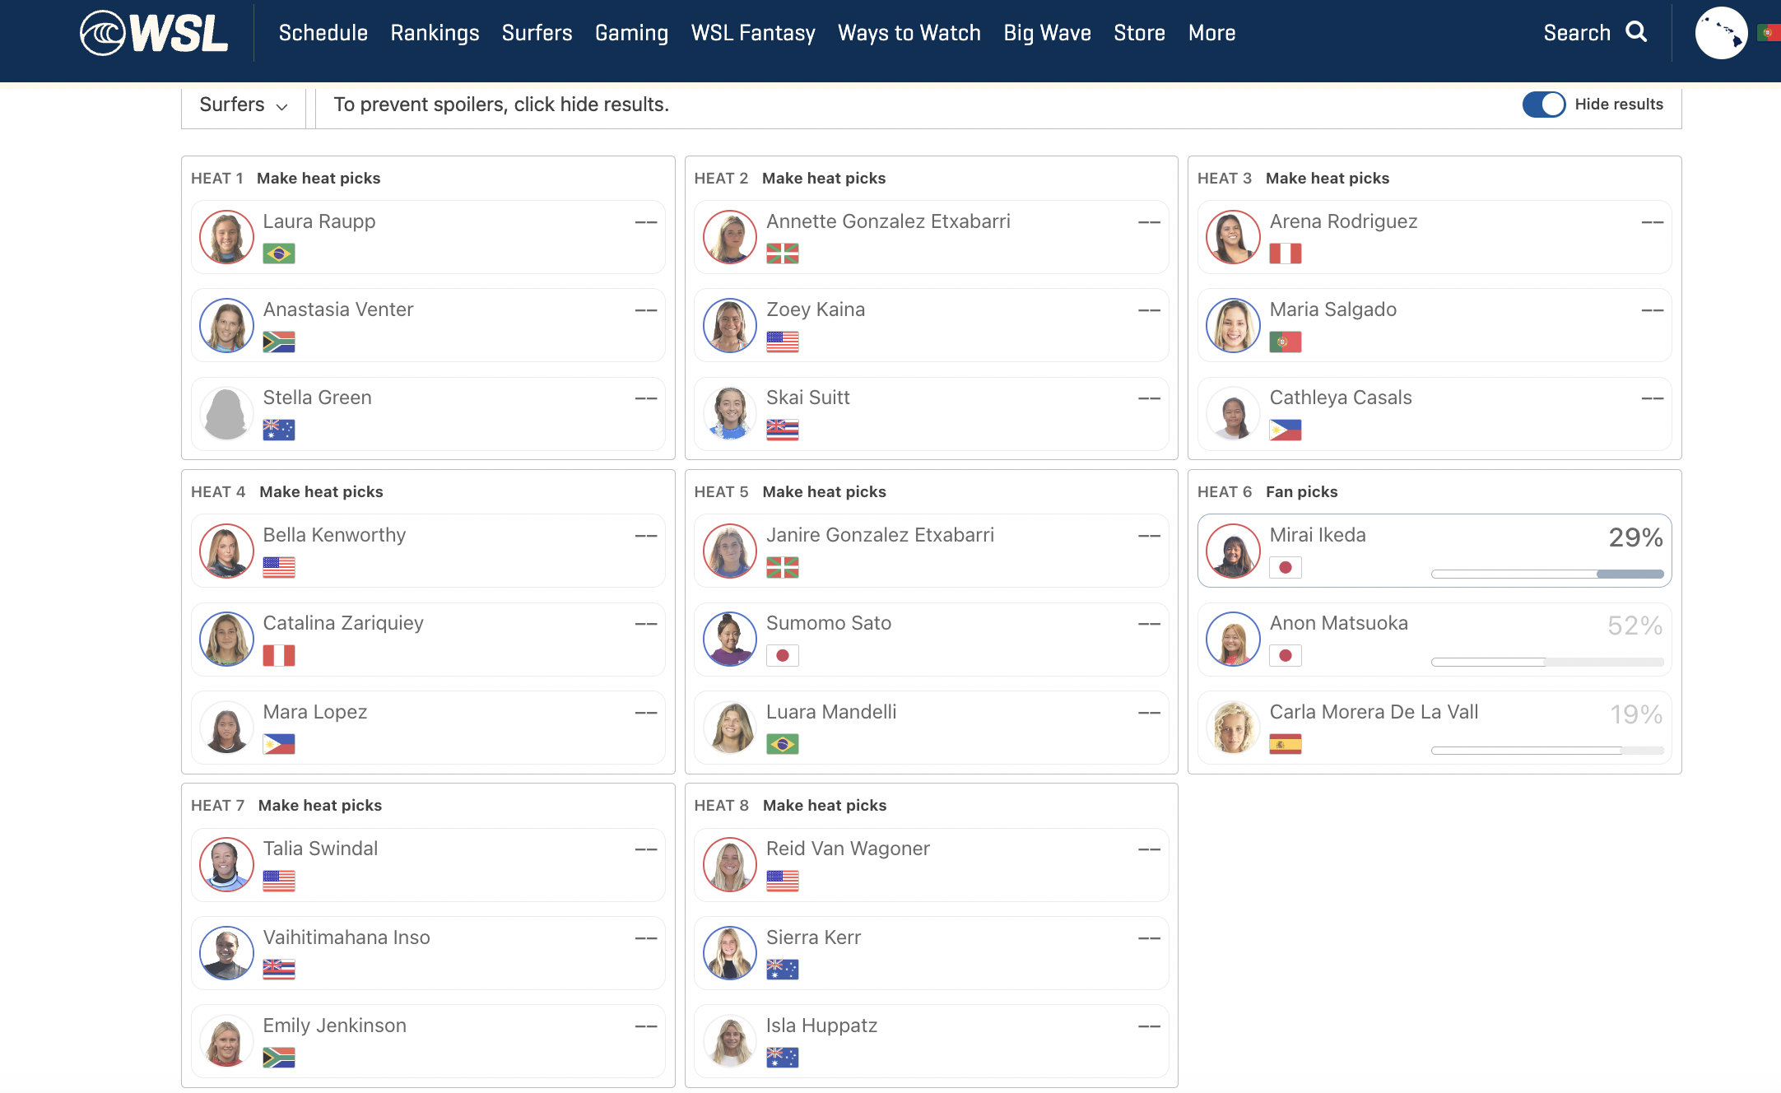Click the search magnifier icon

[x=1636, y=32]
